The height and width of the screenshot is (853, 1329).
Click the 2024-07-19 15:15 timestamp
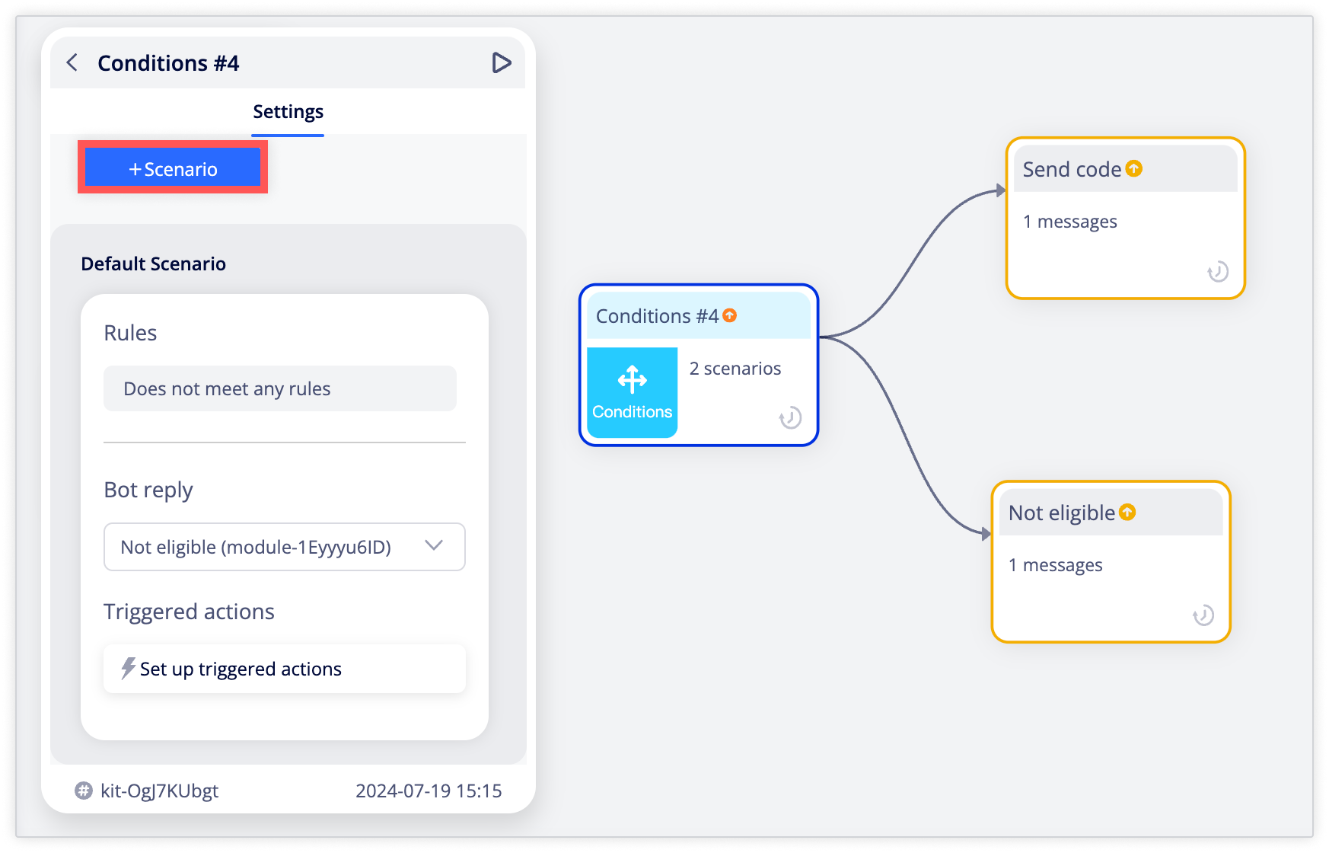[429, 791]
